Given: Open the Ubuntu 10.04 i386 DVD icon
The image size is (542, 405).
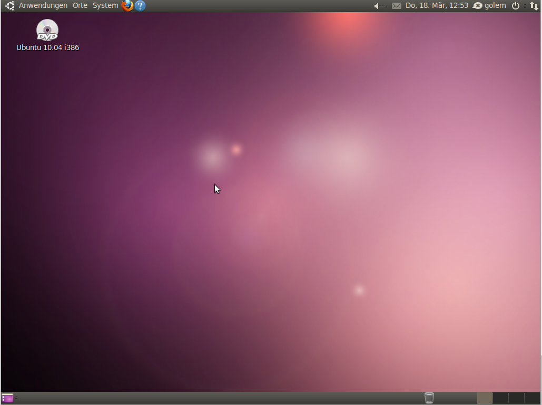Looking at the screenshot, I should click(47, 29).
